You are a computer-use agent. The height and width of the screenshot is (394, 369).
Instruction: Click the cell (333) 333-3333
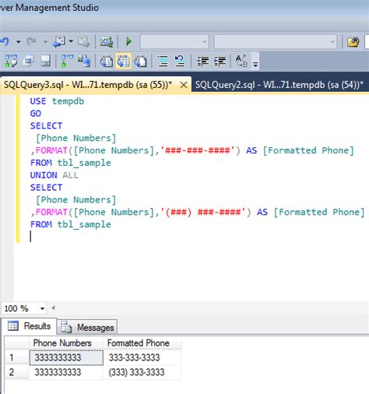142,372
